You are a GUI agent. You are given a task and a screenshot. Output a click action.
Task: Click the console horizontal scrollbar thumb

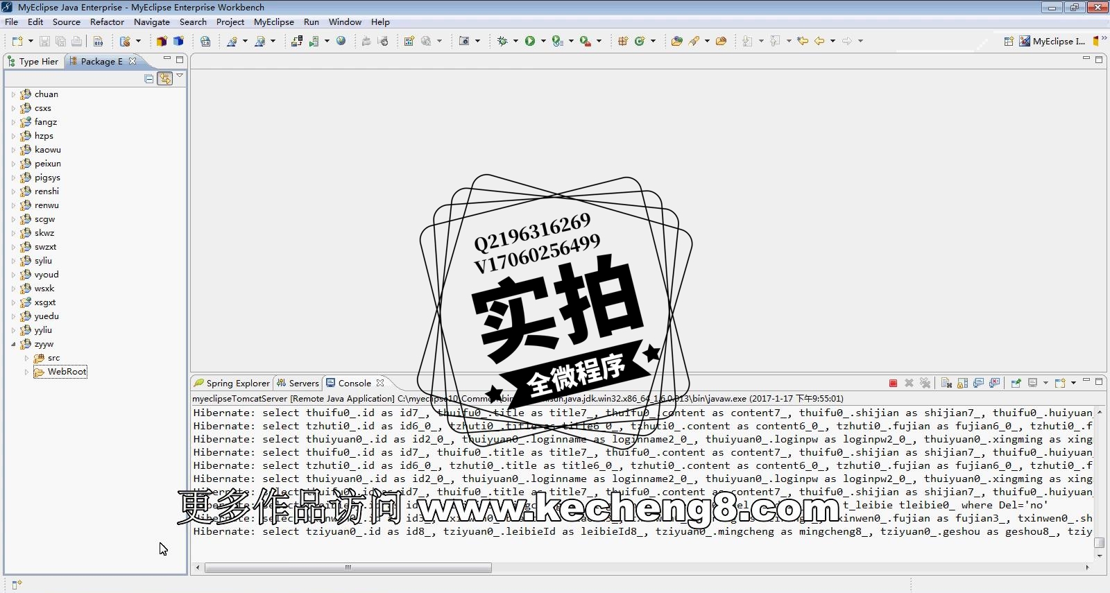(348, 567)
